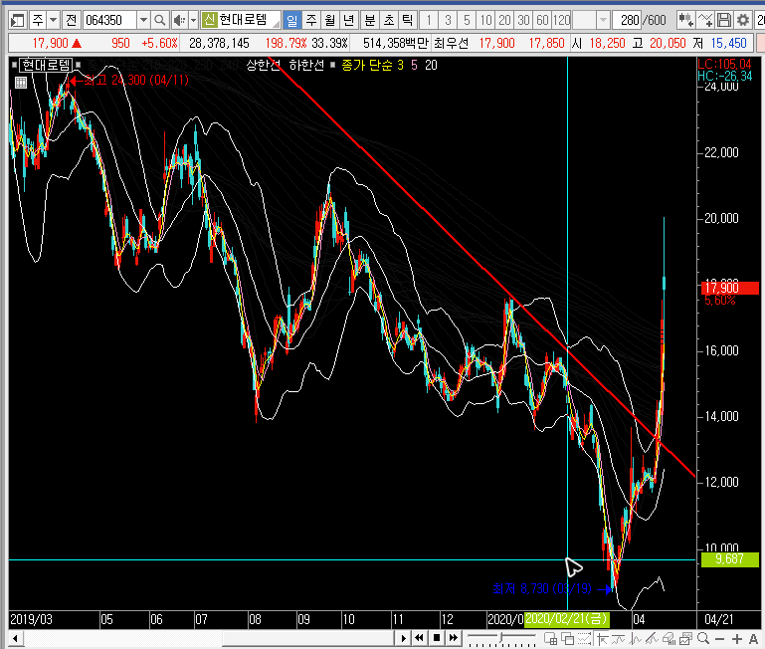765x649 pixels.
Task: Select the 분 minute chart button
Action: click(x=370, y=21)
